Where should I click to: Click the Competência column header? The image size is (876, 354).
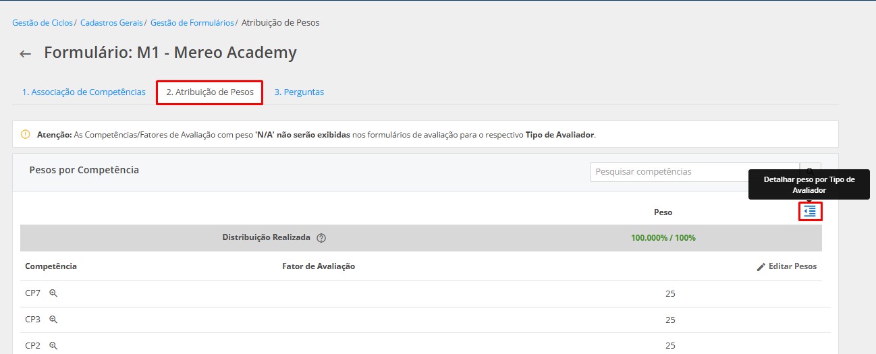[x=51, y=266]
